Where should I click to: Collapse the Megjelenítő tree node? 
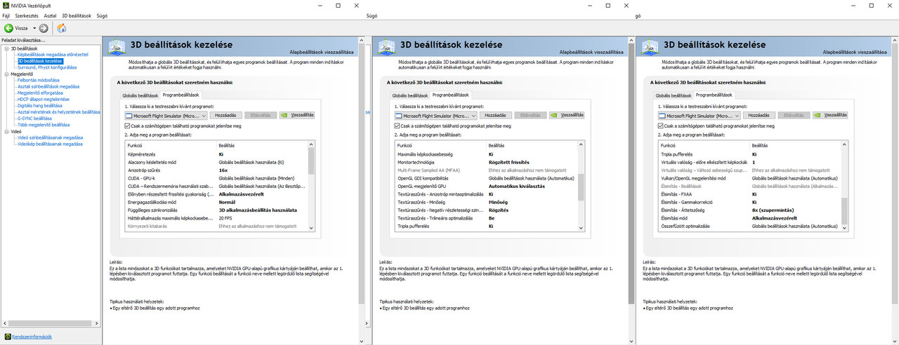[x=5, y=74]
